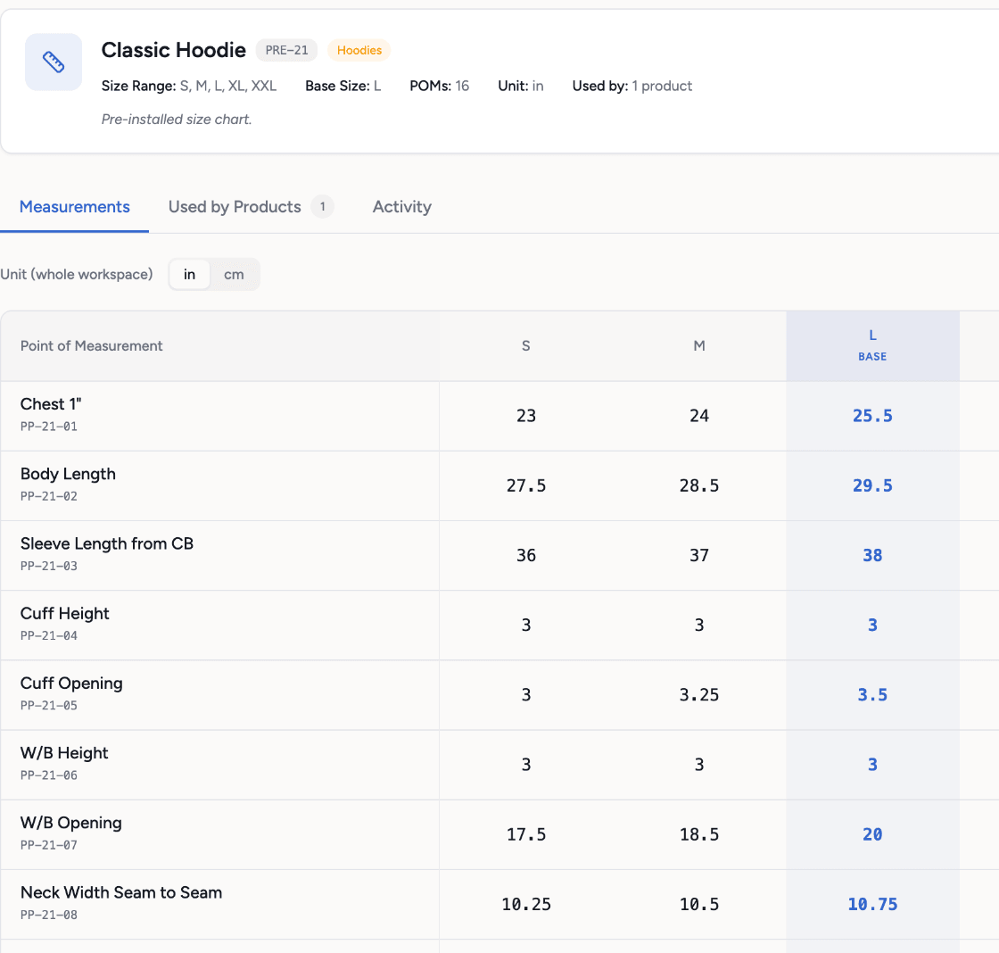Click Sleeve Length base L value 38
This screenshot has width=999, height=953.
(x=872, y=555)
